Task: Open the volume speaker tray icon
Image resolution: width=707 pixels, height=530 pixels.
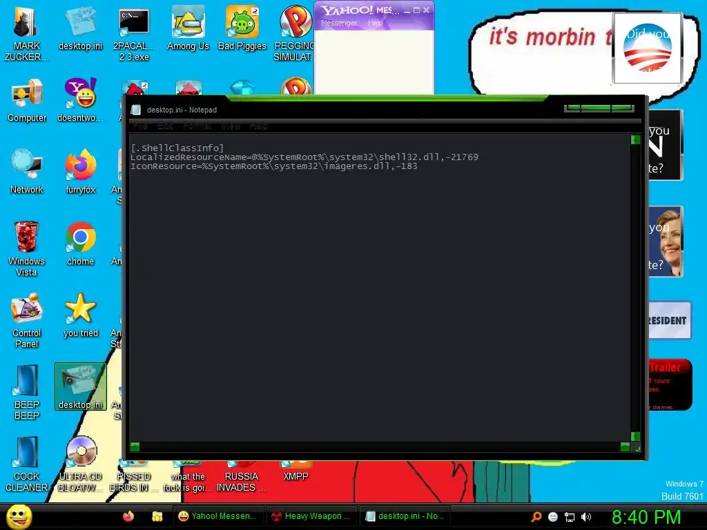Action: [x=586, y=517]
